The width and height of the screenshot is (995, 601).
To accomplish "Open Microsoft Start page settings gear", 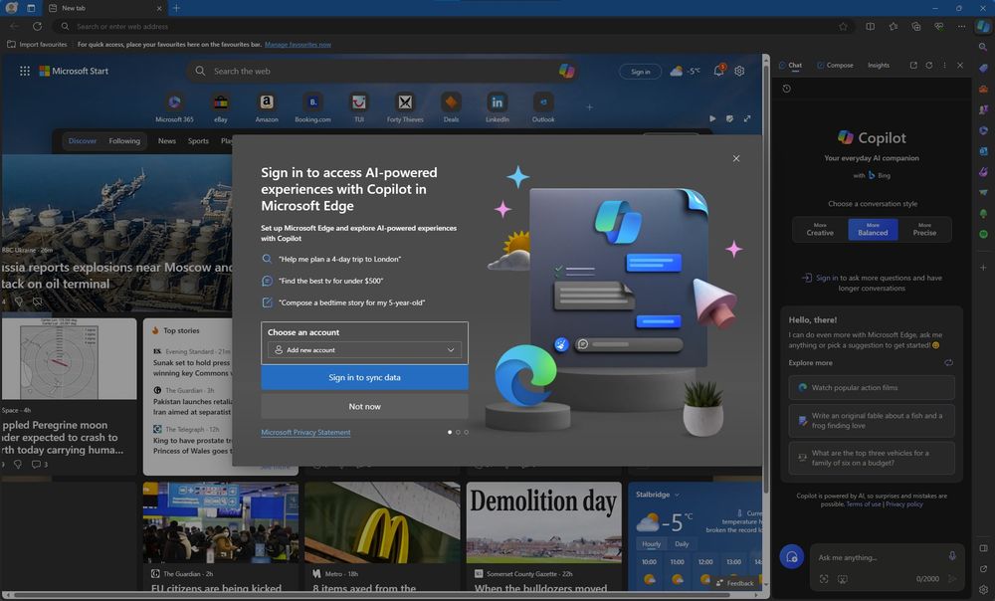I will coord(739,71).
